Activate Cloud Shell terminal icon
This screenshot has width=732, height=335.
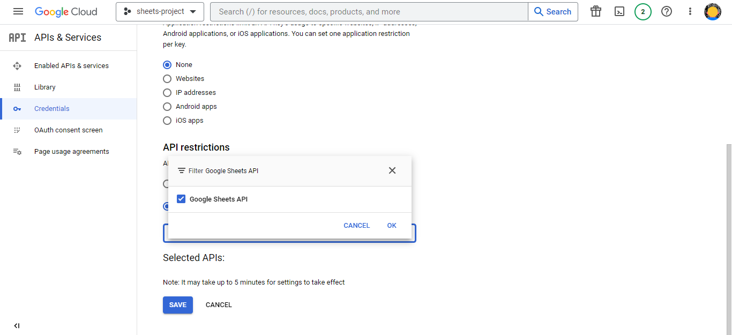pyautogui.click(x=619, y=11)
